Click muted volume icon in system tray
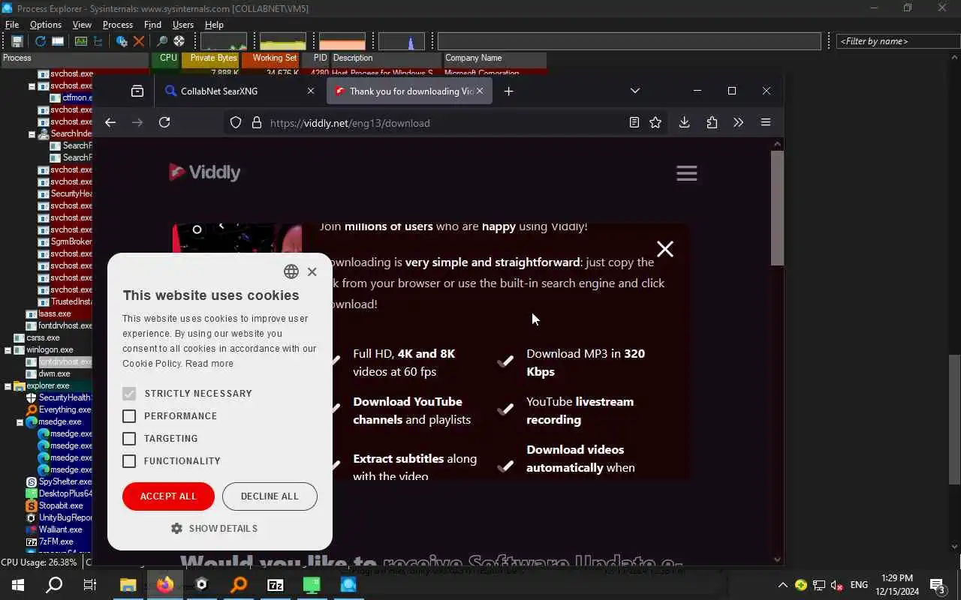This screenshot has height=600, width=961. point(836,585)
